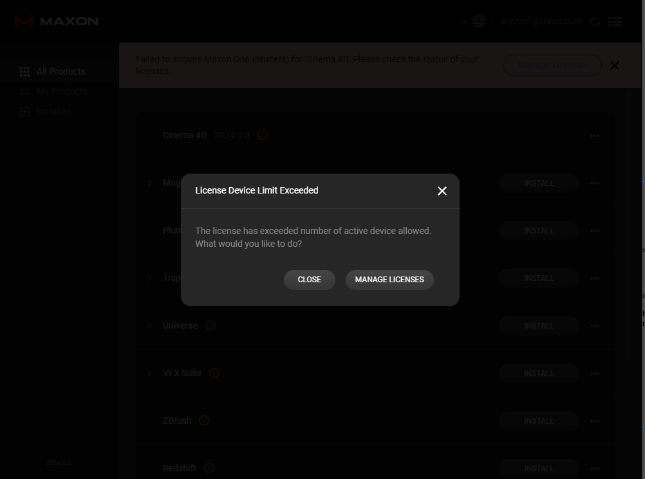Screen dimensions: 645x479
Task: Open Universe more options menu
Action: point(595,326)
